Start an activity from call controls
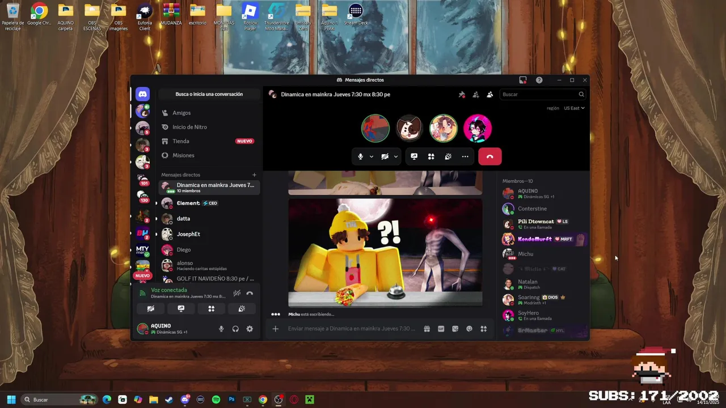Image resolution: width=726 pixels, height=408 pixels. 431,156
